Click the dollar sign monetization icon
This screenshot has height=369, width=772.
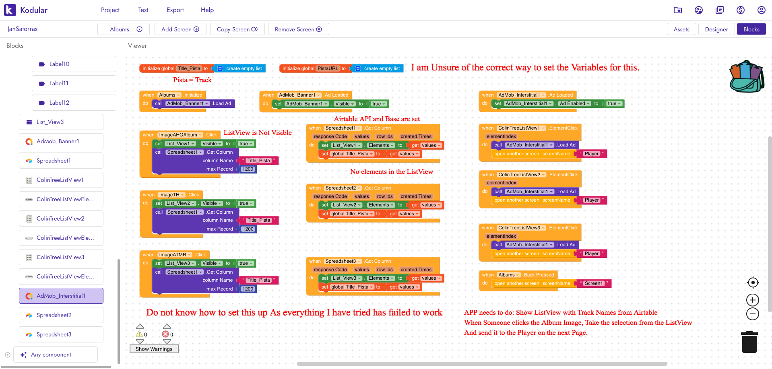pos(740,10)
